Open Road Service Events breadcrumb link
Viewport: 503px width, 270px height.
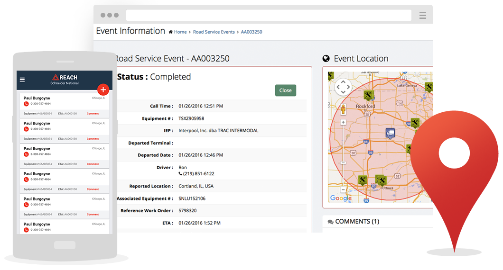pyautogui.click(x=214, y=32)
